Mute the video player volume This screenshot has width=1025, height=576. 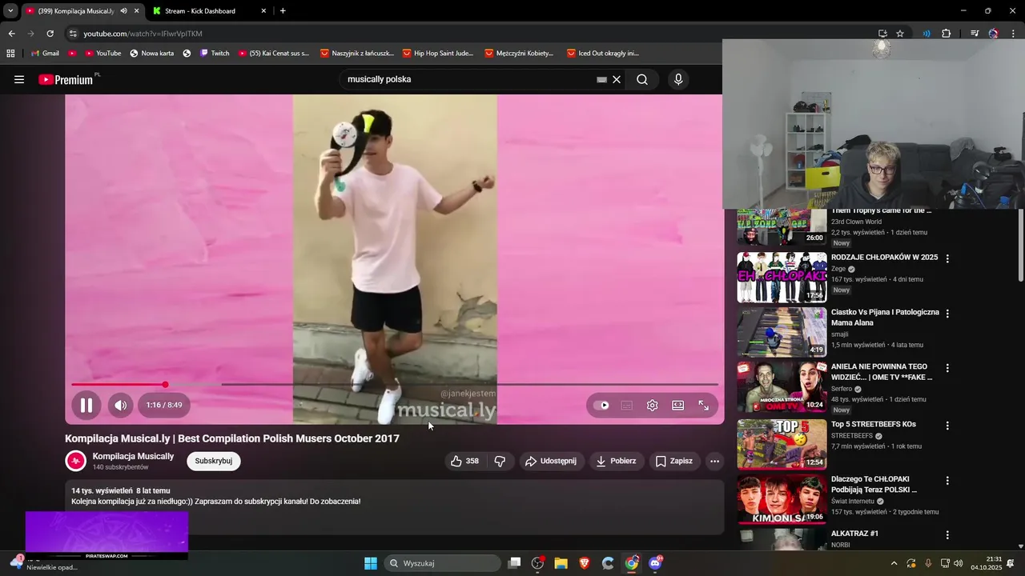(x=121, y=405)
